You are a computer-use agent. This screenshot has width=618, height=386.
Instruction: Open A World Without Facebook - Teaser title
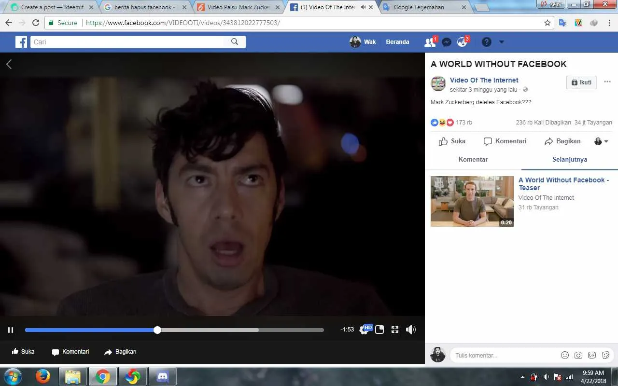(564, 184)
